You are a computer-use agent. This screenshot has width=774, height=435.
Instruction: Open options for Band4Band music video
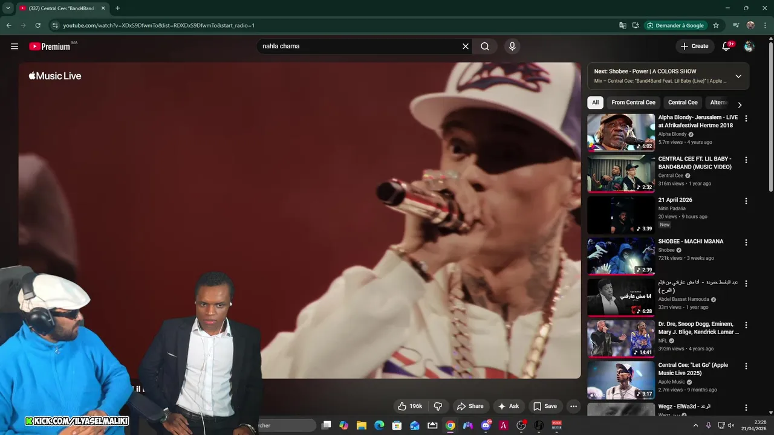(746, 160)
